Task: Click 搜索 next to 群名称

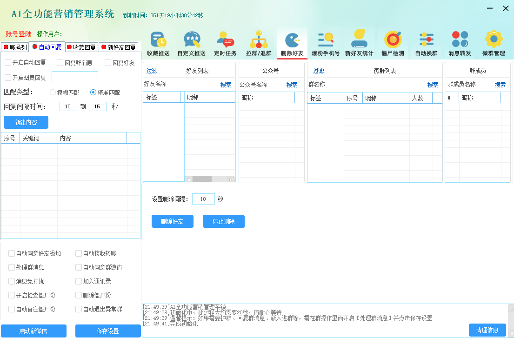Action: coord(433,85)
